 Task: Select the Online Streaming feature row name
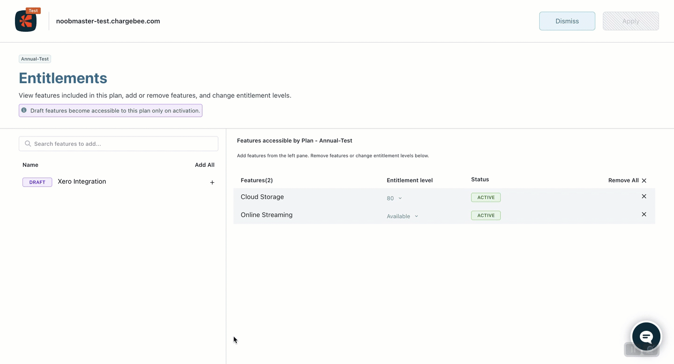click(266, 215)
